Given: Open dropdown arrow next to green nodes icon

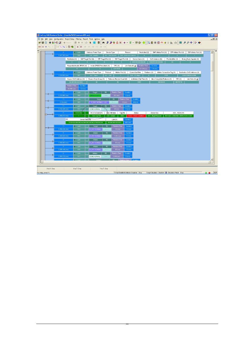Looking at the screenshot, I should 133,43.
